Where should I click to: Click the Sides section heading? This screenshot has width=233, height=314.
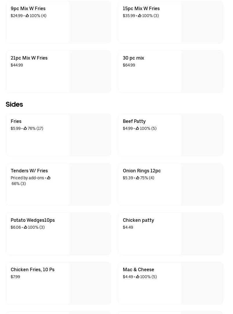pos(14,104)
